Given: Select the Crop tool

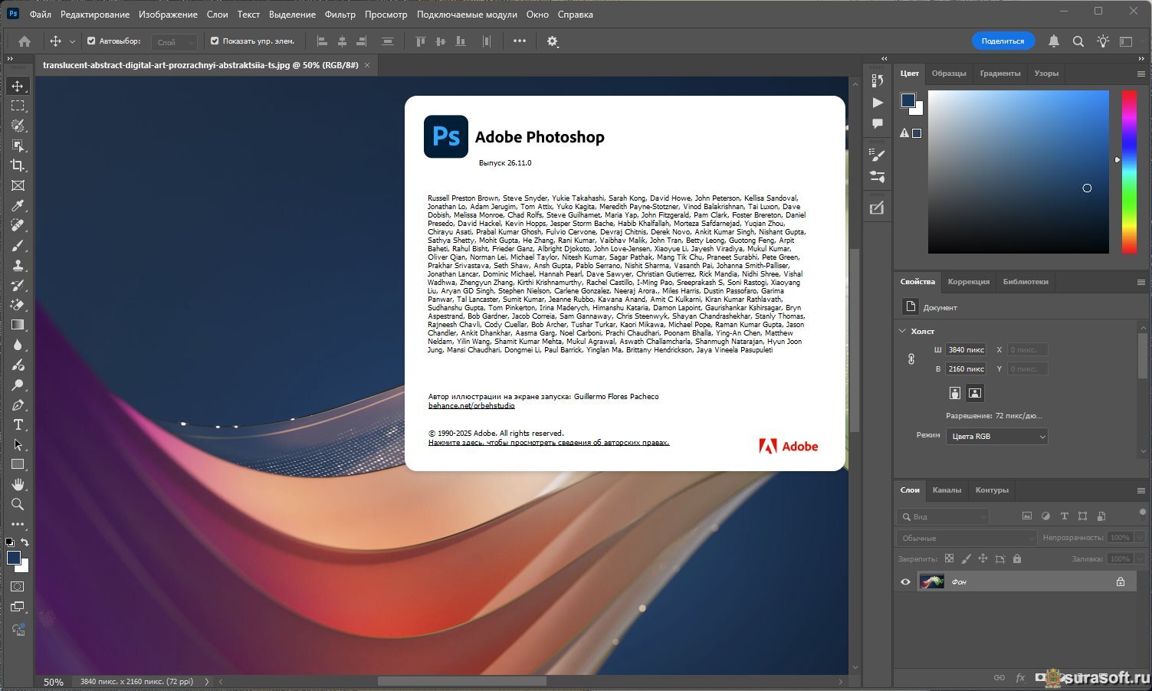Looking at the screenshot, I should point(18,165).
